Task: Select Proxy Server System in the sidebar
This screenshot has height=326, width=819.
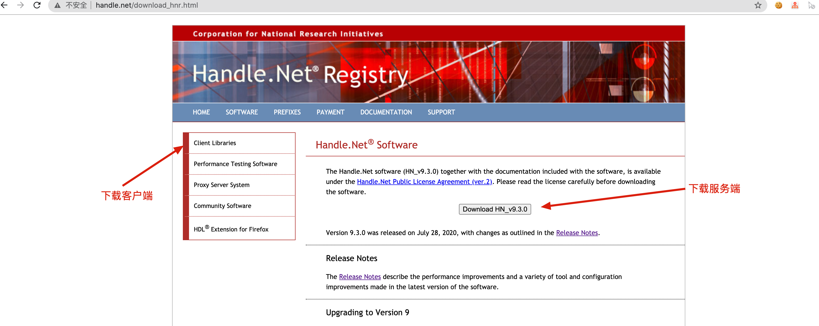Action: (242, 185)
